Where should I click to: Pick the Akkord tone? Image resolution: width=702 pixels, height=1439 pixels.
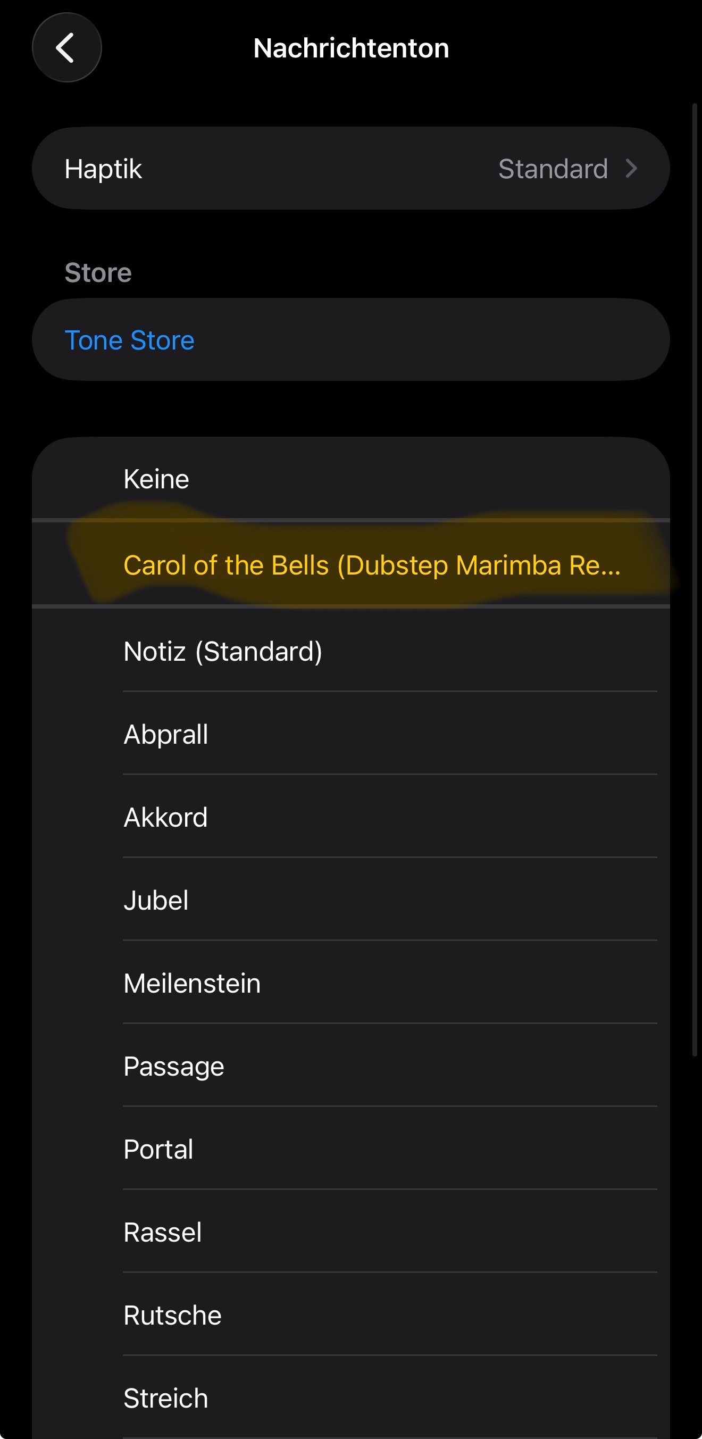(166, 817)
